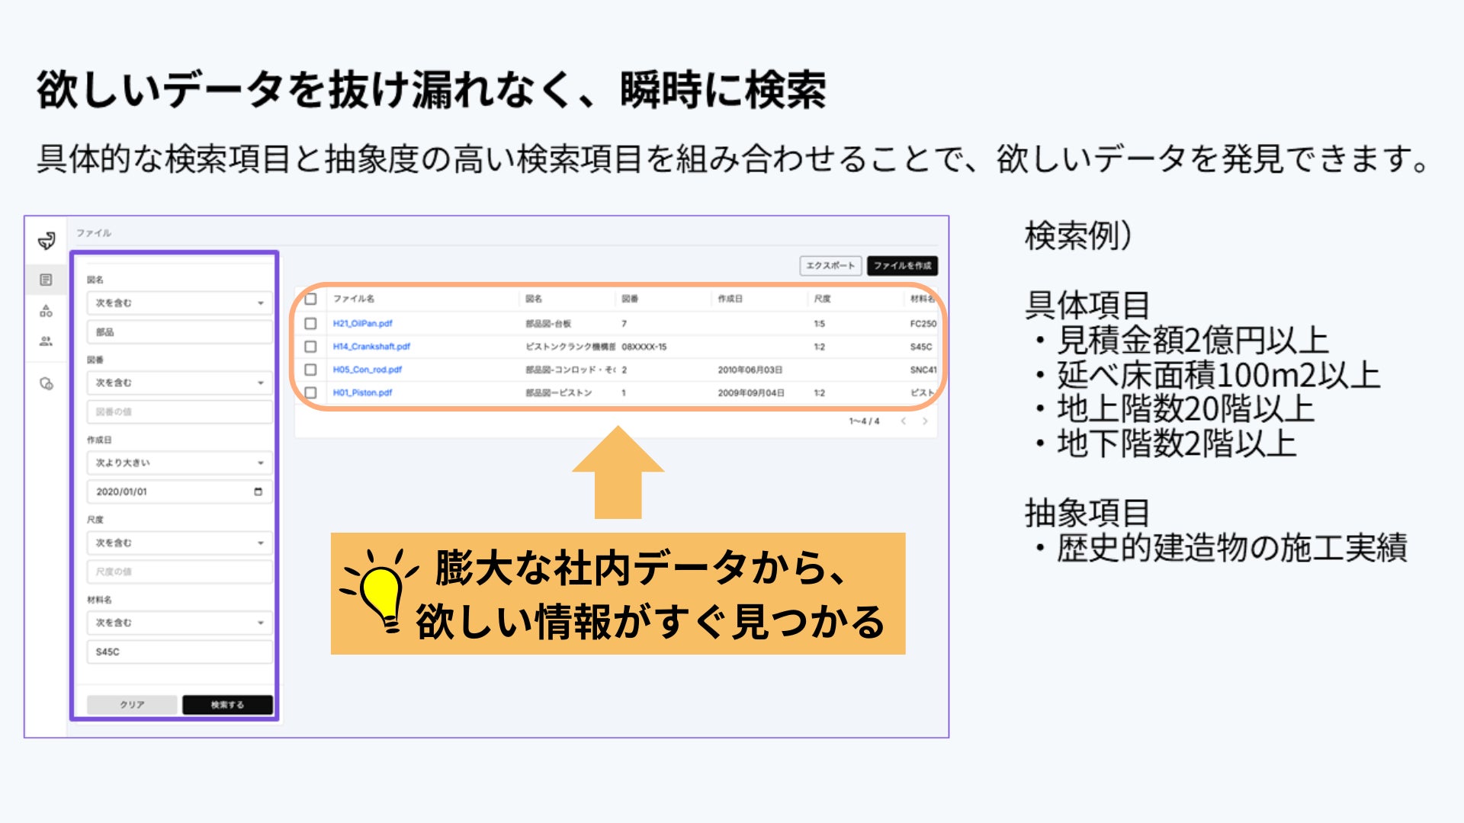Open the 作成日 '次より大きい' dropdown
1464x823 pixels.
179,463
